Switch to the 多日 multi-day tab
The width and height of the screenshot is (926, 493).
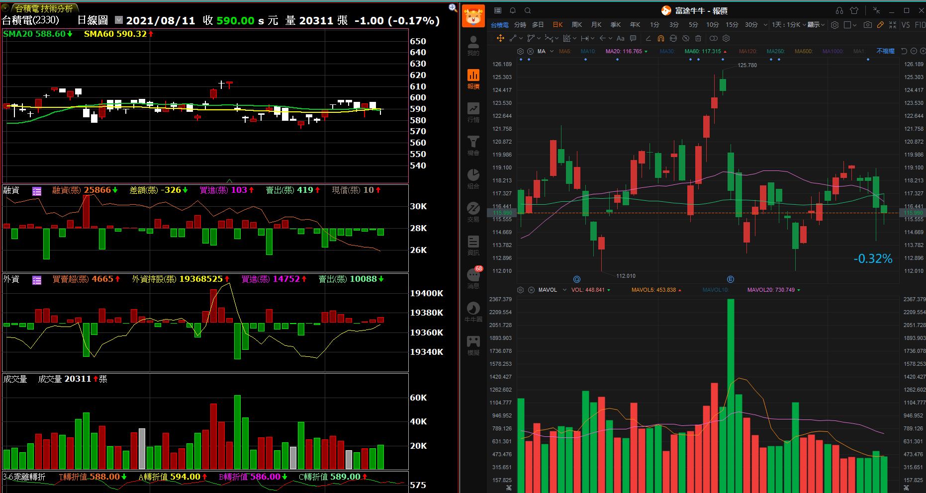tap(538, 25)
